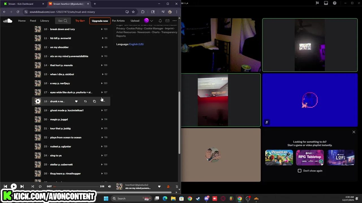Screen dimensions: 362x203
Task: Open SoundCloud messages envelope
Action: [167, 21]
